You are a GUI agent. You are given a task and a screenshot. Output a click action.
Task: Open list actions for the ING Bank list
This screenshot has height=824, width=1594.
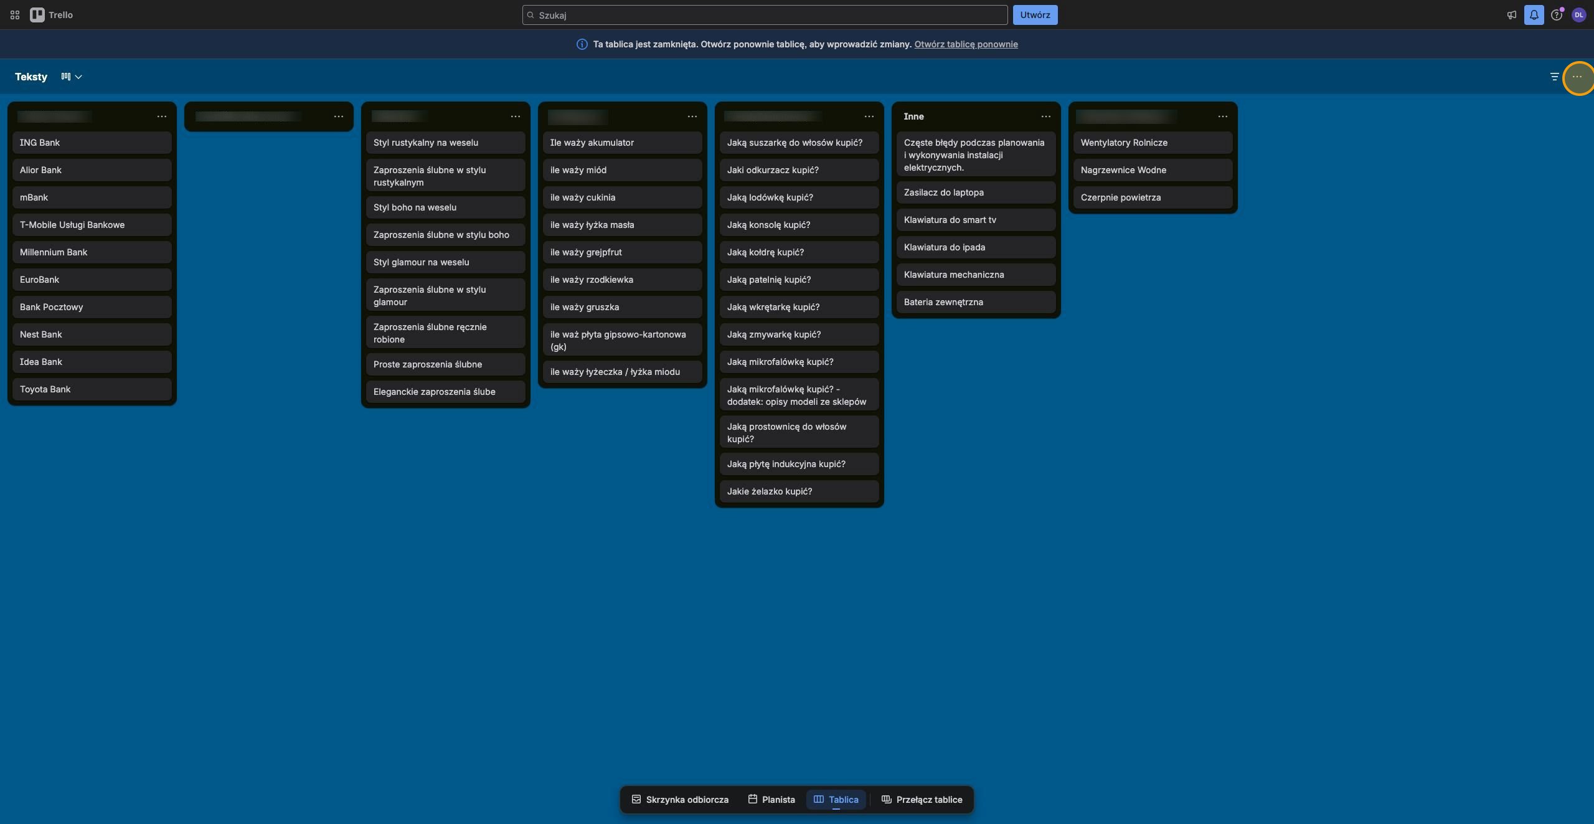(x=162, y=116)
